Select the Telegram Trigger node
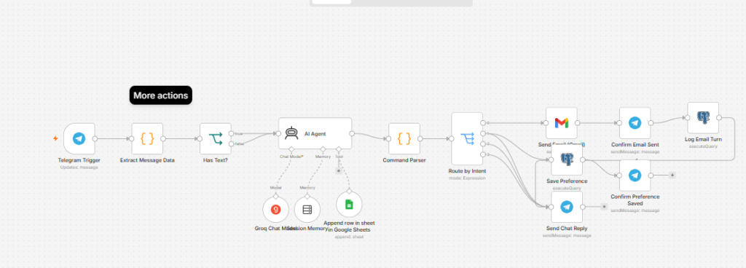 79,139
